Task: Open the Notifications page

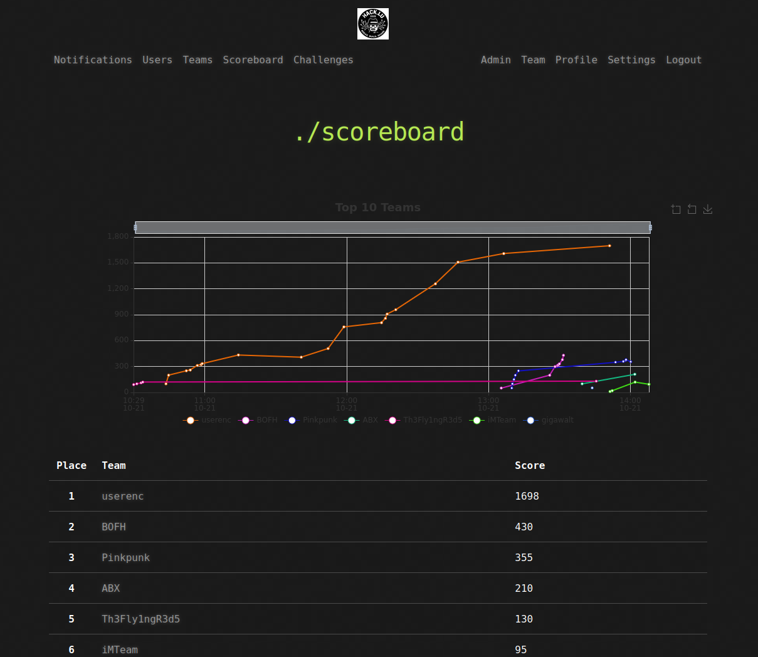Action: pyautogui.click(x=93, y=60)
